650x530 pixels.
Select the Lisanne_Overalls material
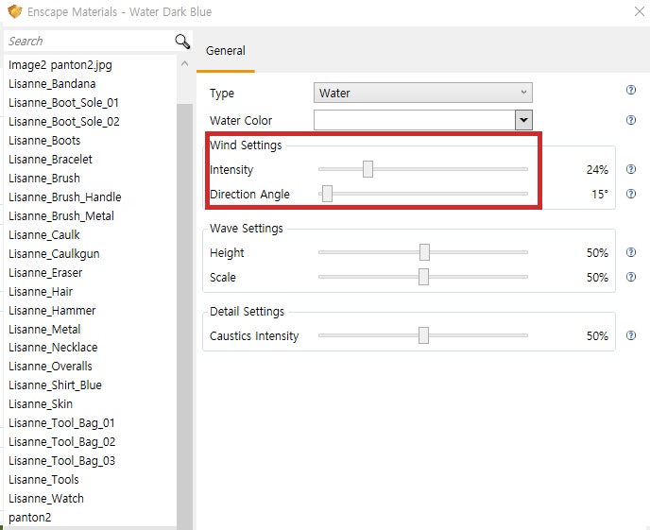click(x=50, y=367)
